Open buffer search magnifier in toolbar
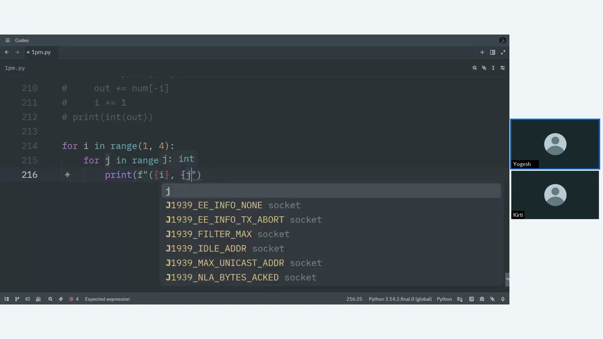Screen dimensions: 603x339 474,68
